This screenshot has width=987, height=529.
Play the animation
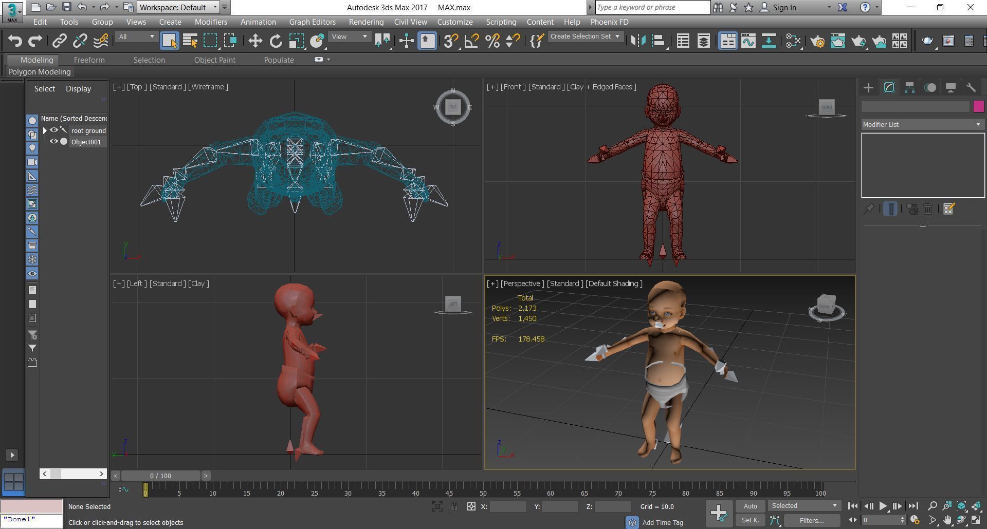pyautogui.click(x=883, y=506)
